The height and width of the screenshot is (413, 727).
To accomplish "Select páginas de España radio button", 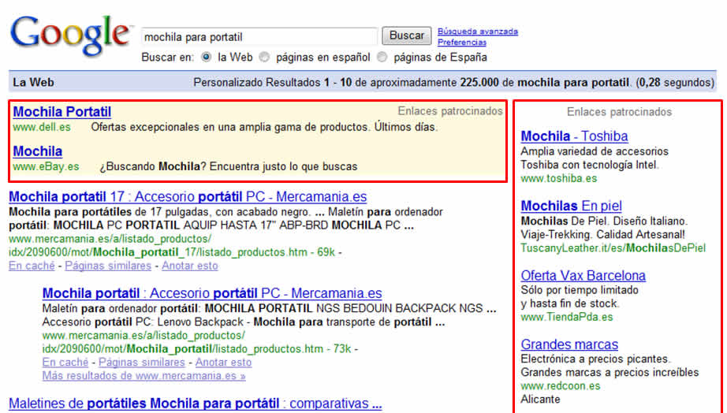I will coord(382,57).
